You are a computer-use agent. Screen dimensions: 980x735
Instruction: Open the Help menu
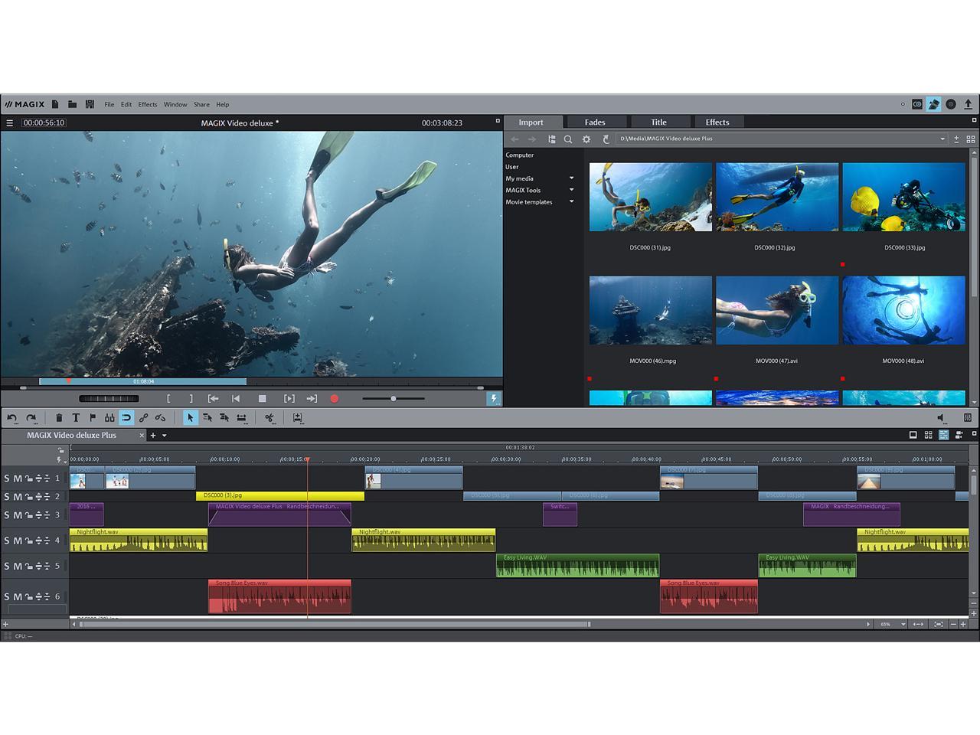point(222,105)
